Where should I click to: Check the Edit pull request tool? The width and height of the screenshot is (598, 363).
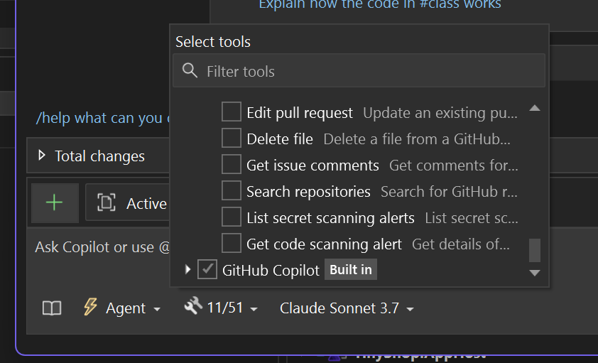(x=232, y=112)
